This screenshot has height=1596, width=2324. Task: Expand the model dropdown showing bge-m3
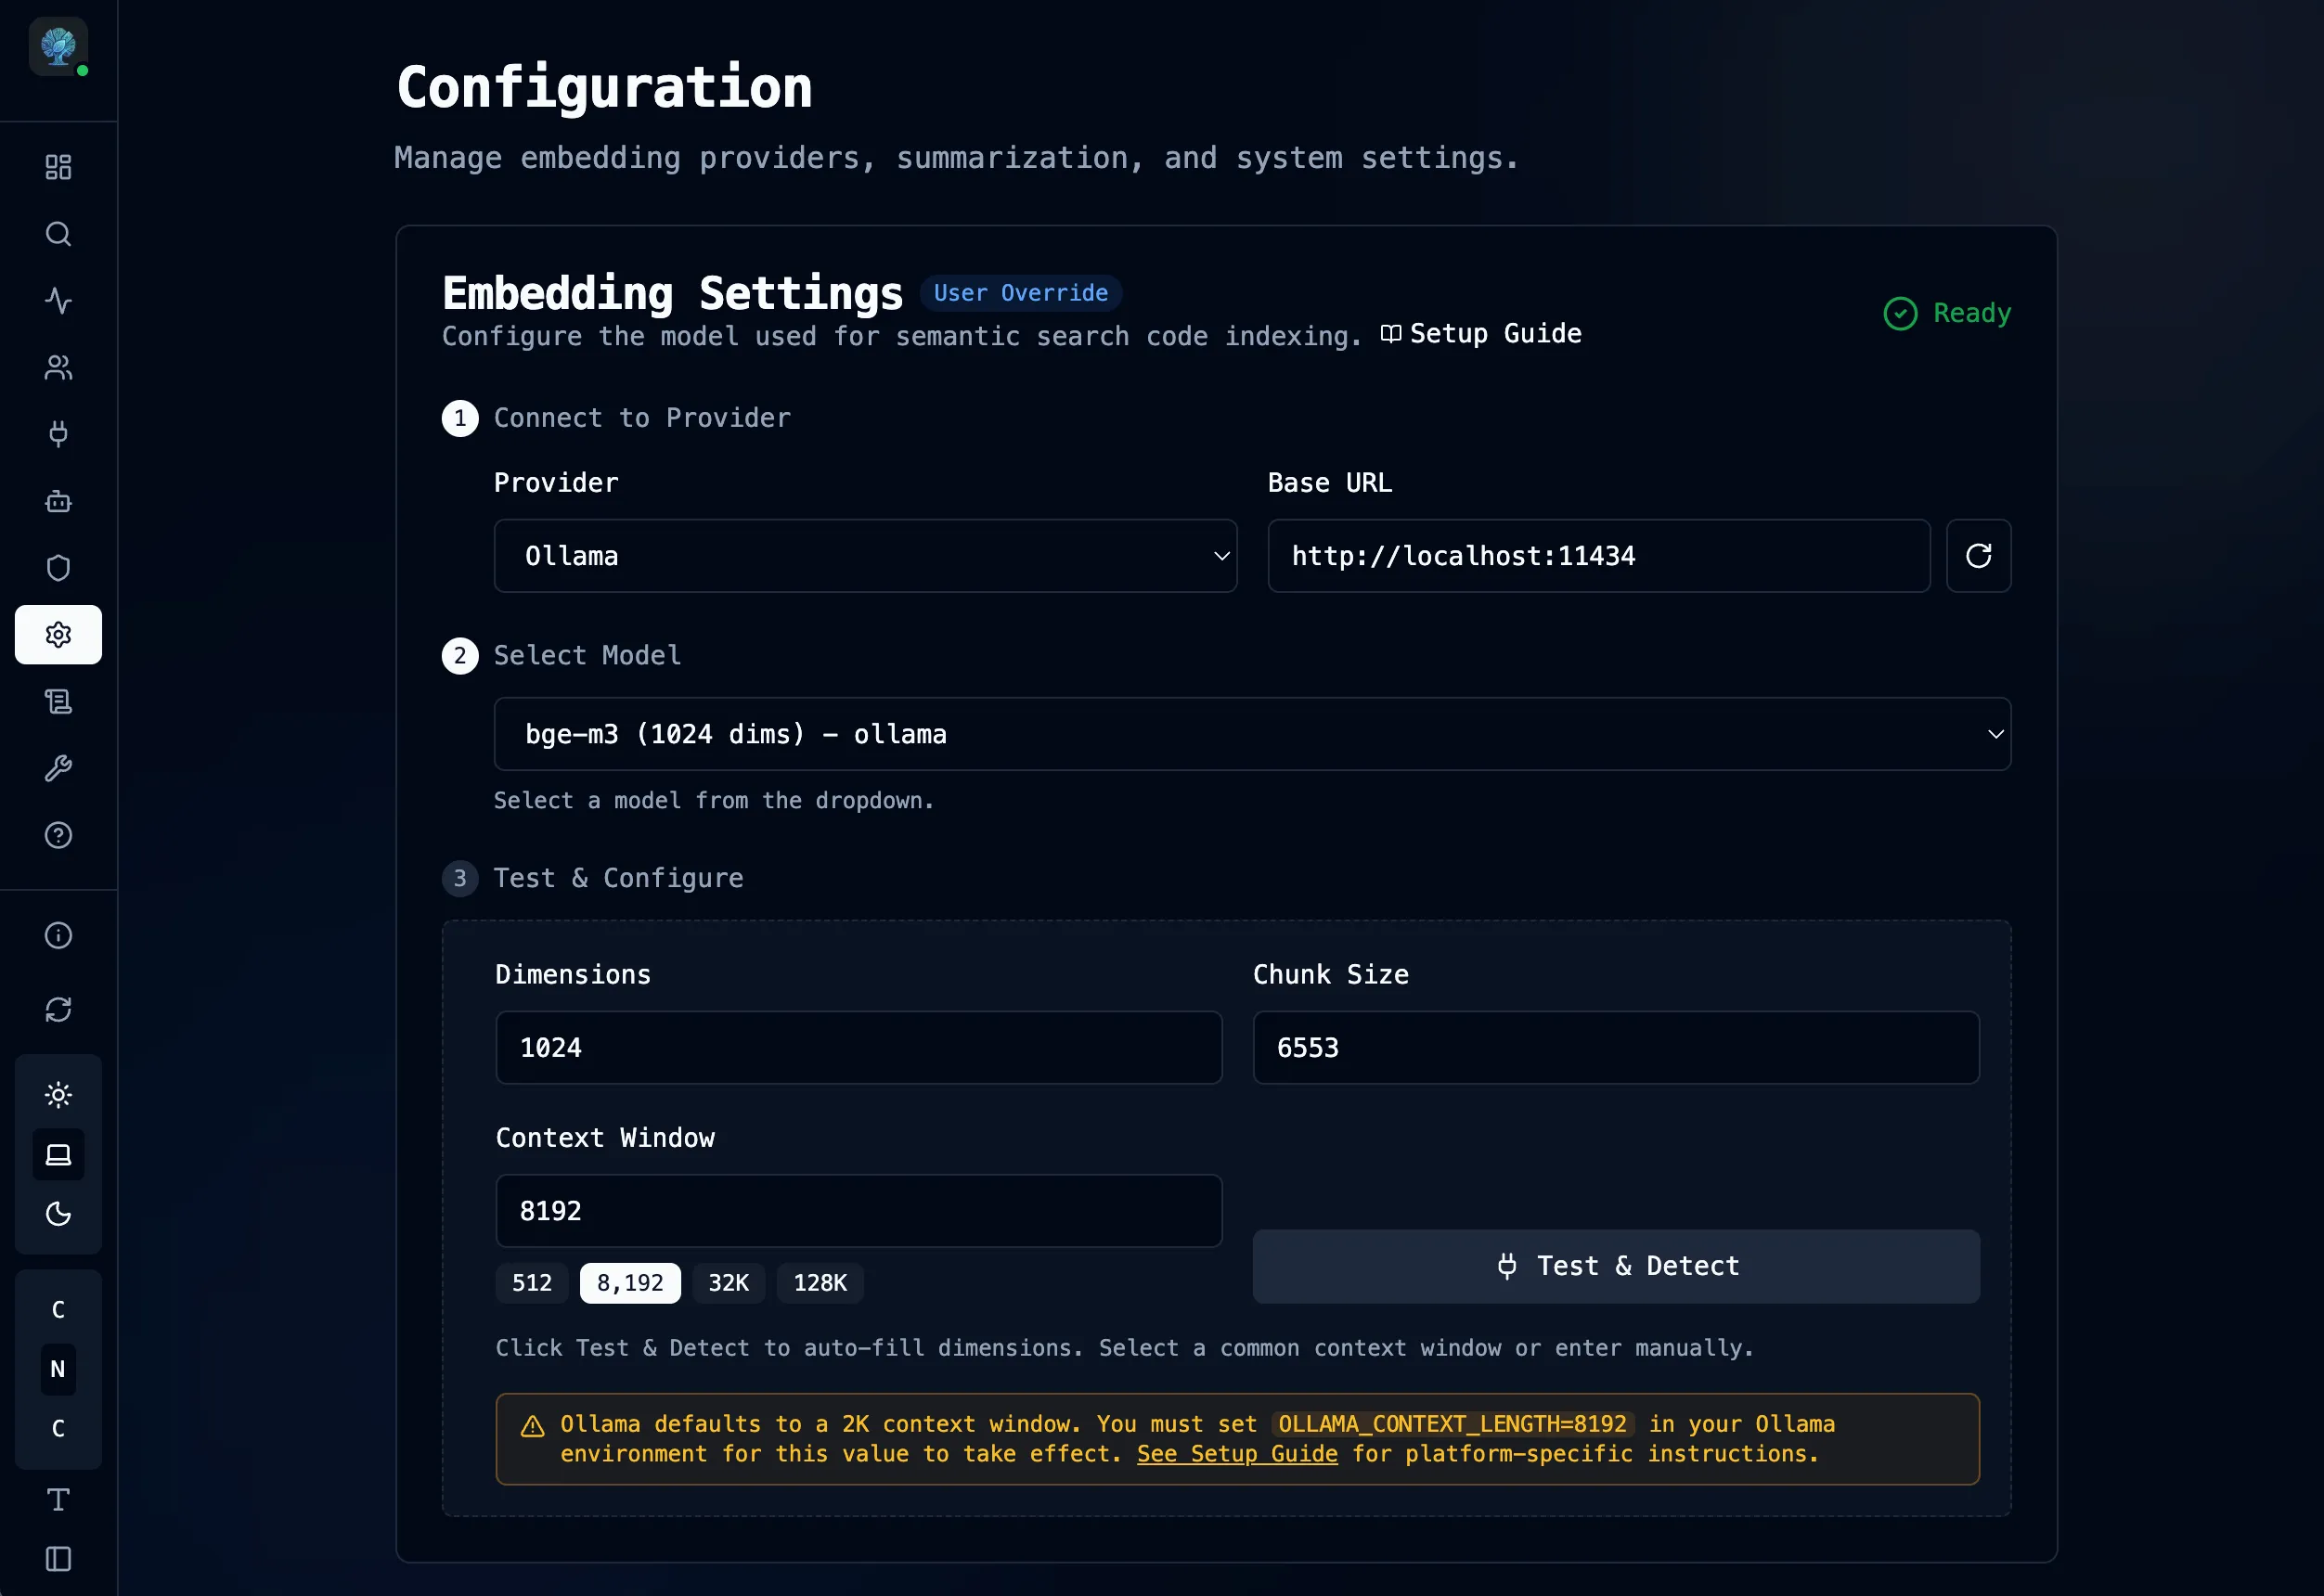(x=1253, y=733)
